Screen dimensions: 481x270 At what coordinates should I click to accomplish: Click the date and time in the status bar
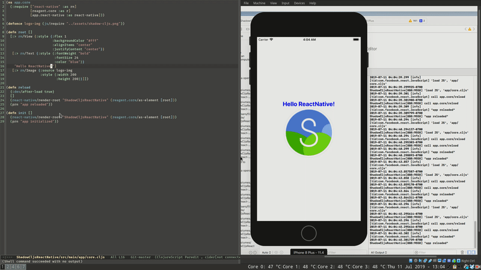click(416, 266)
